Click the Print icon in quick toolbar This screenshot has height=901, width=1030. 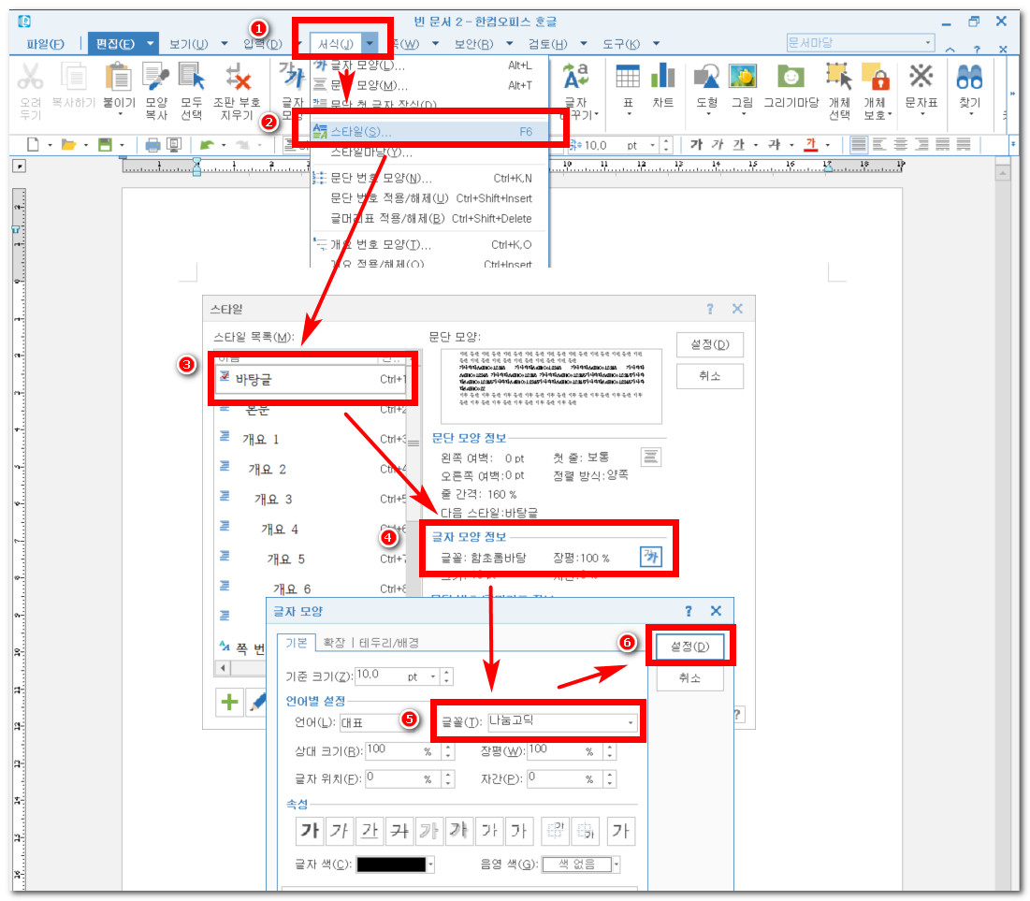[152, 145]
